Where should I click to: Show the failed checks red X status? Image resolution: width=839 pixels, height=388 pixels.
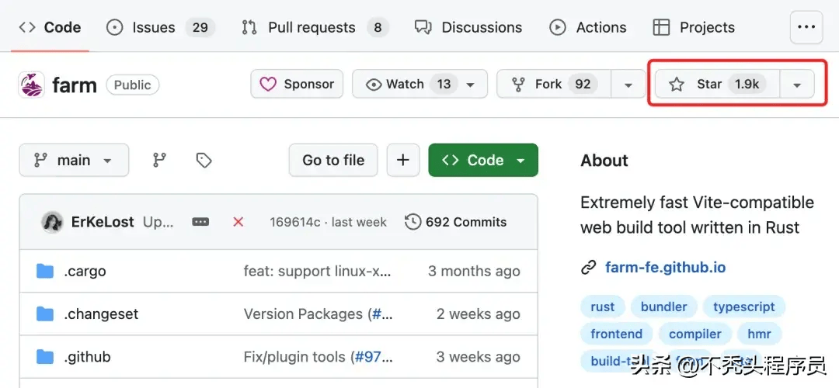point(238,222)
